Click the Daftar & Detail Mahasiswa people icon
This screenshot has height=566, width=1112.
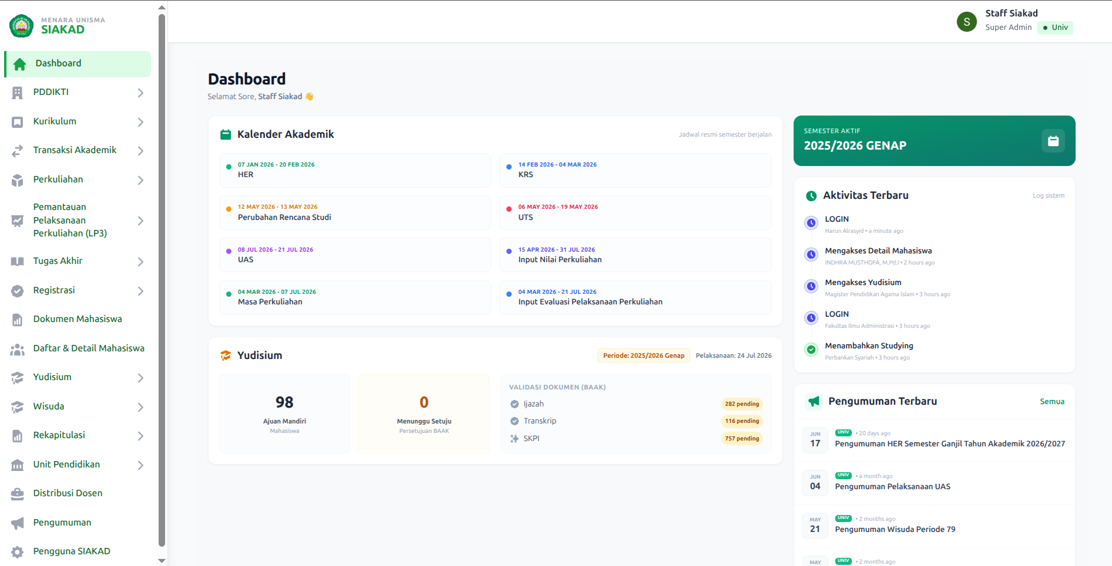point(18,349)
